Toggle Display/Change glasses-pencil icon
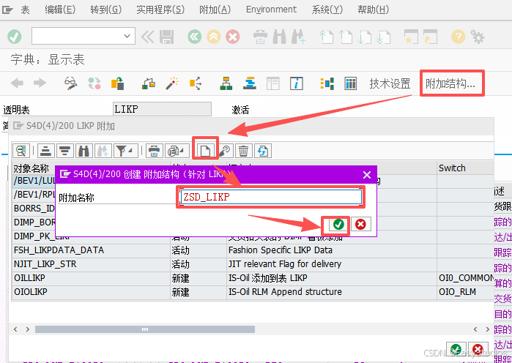512x363 pixels. (x=71, y=83)
